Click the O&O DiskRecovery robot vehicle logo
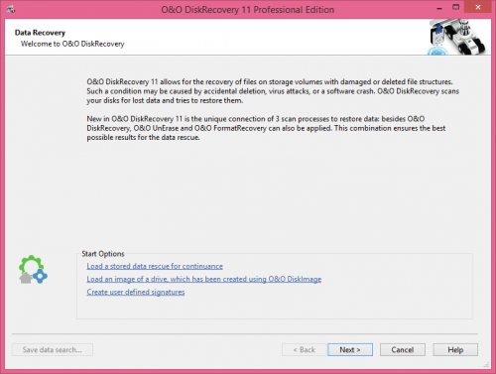The width and height of the screenshot is (496, 374). pos(456,37)
